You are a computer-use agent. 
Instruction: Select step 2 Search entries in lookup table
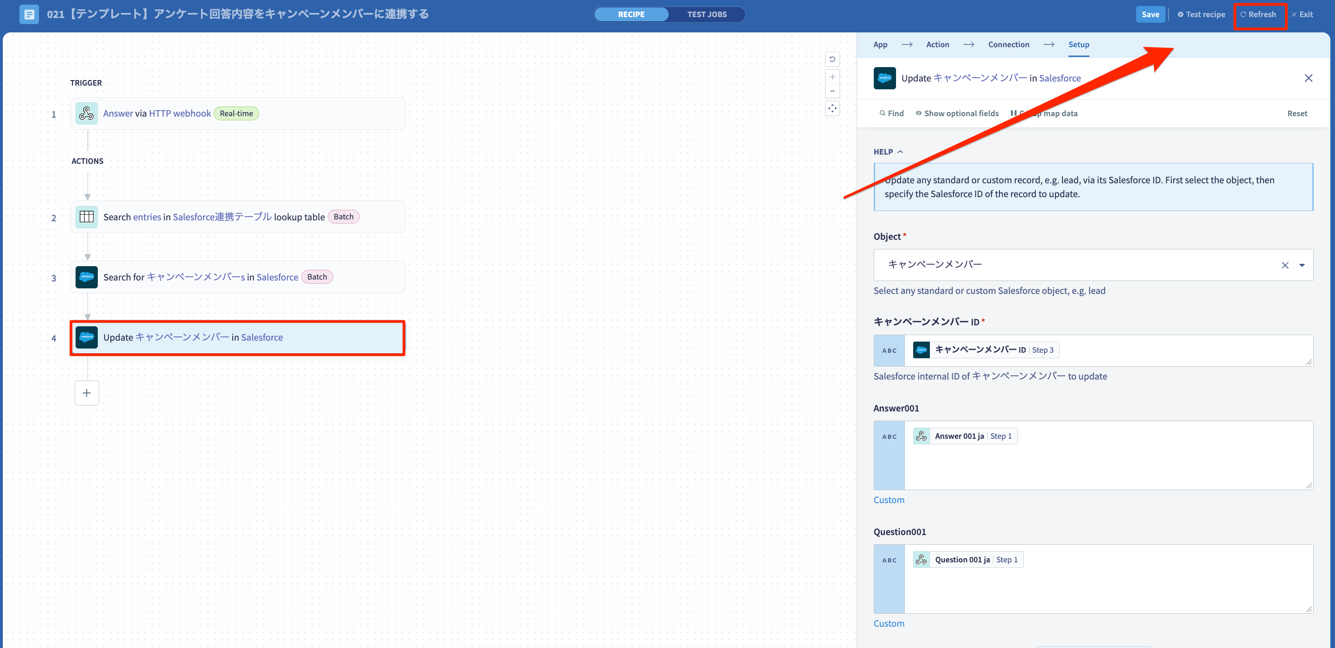238,217
